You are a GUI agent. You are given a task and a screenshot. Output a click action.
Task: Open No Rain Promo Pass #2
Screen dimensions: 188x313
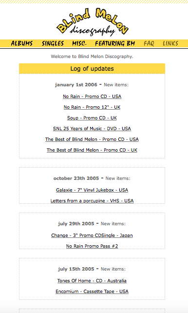click(92, 246)
